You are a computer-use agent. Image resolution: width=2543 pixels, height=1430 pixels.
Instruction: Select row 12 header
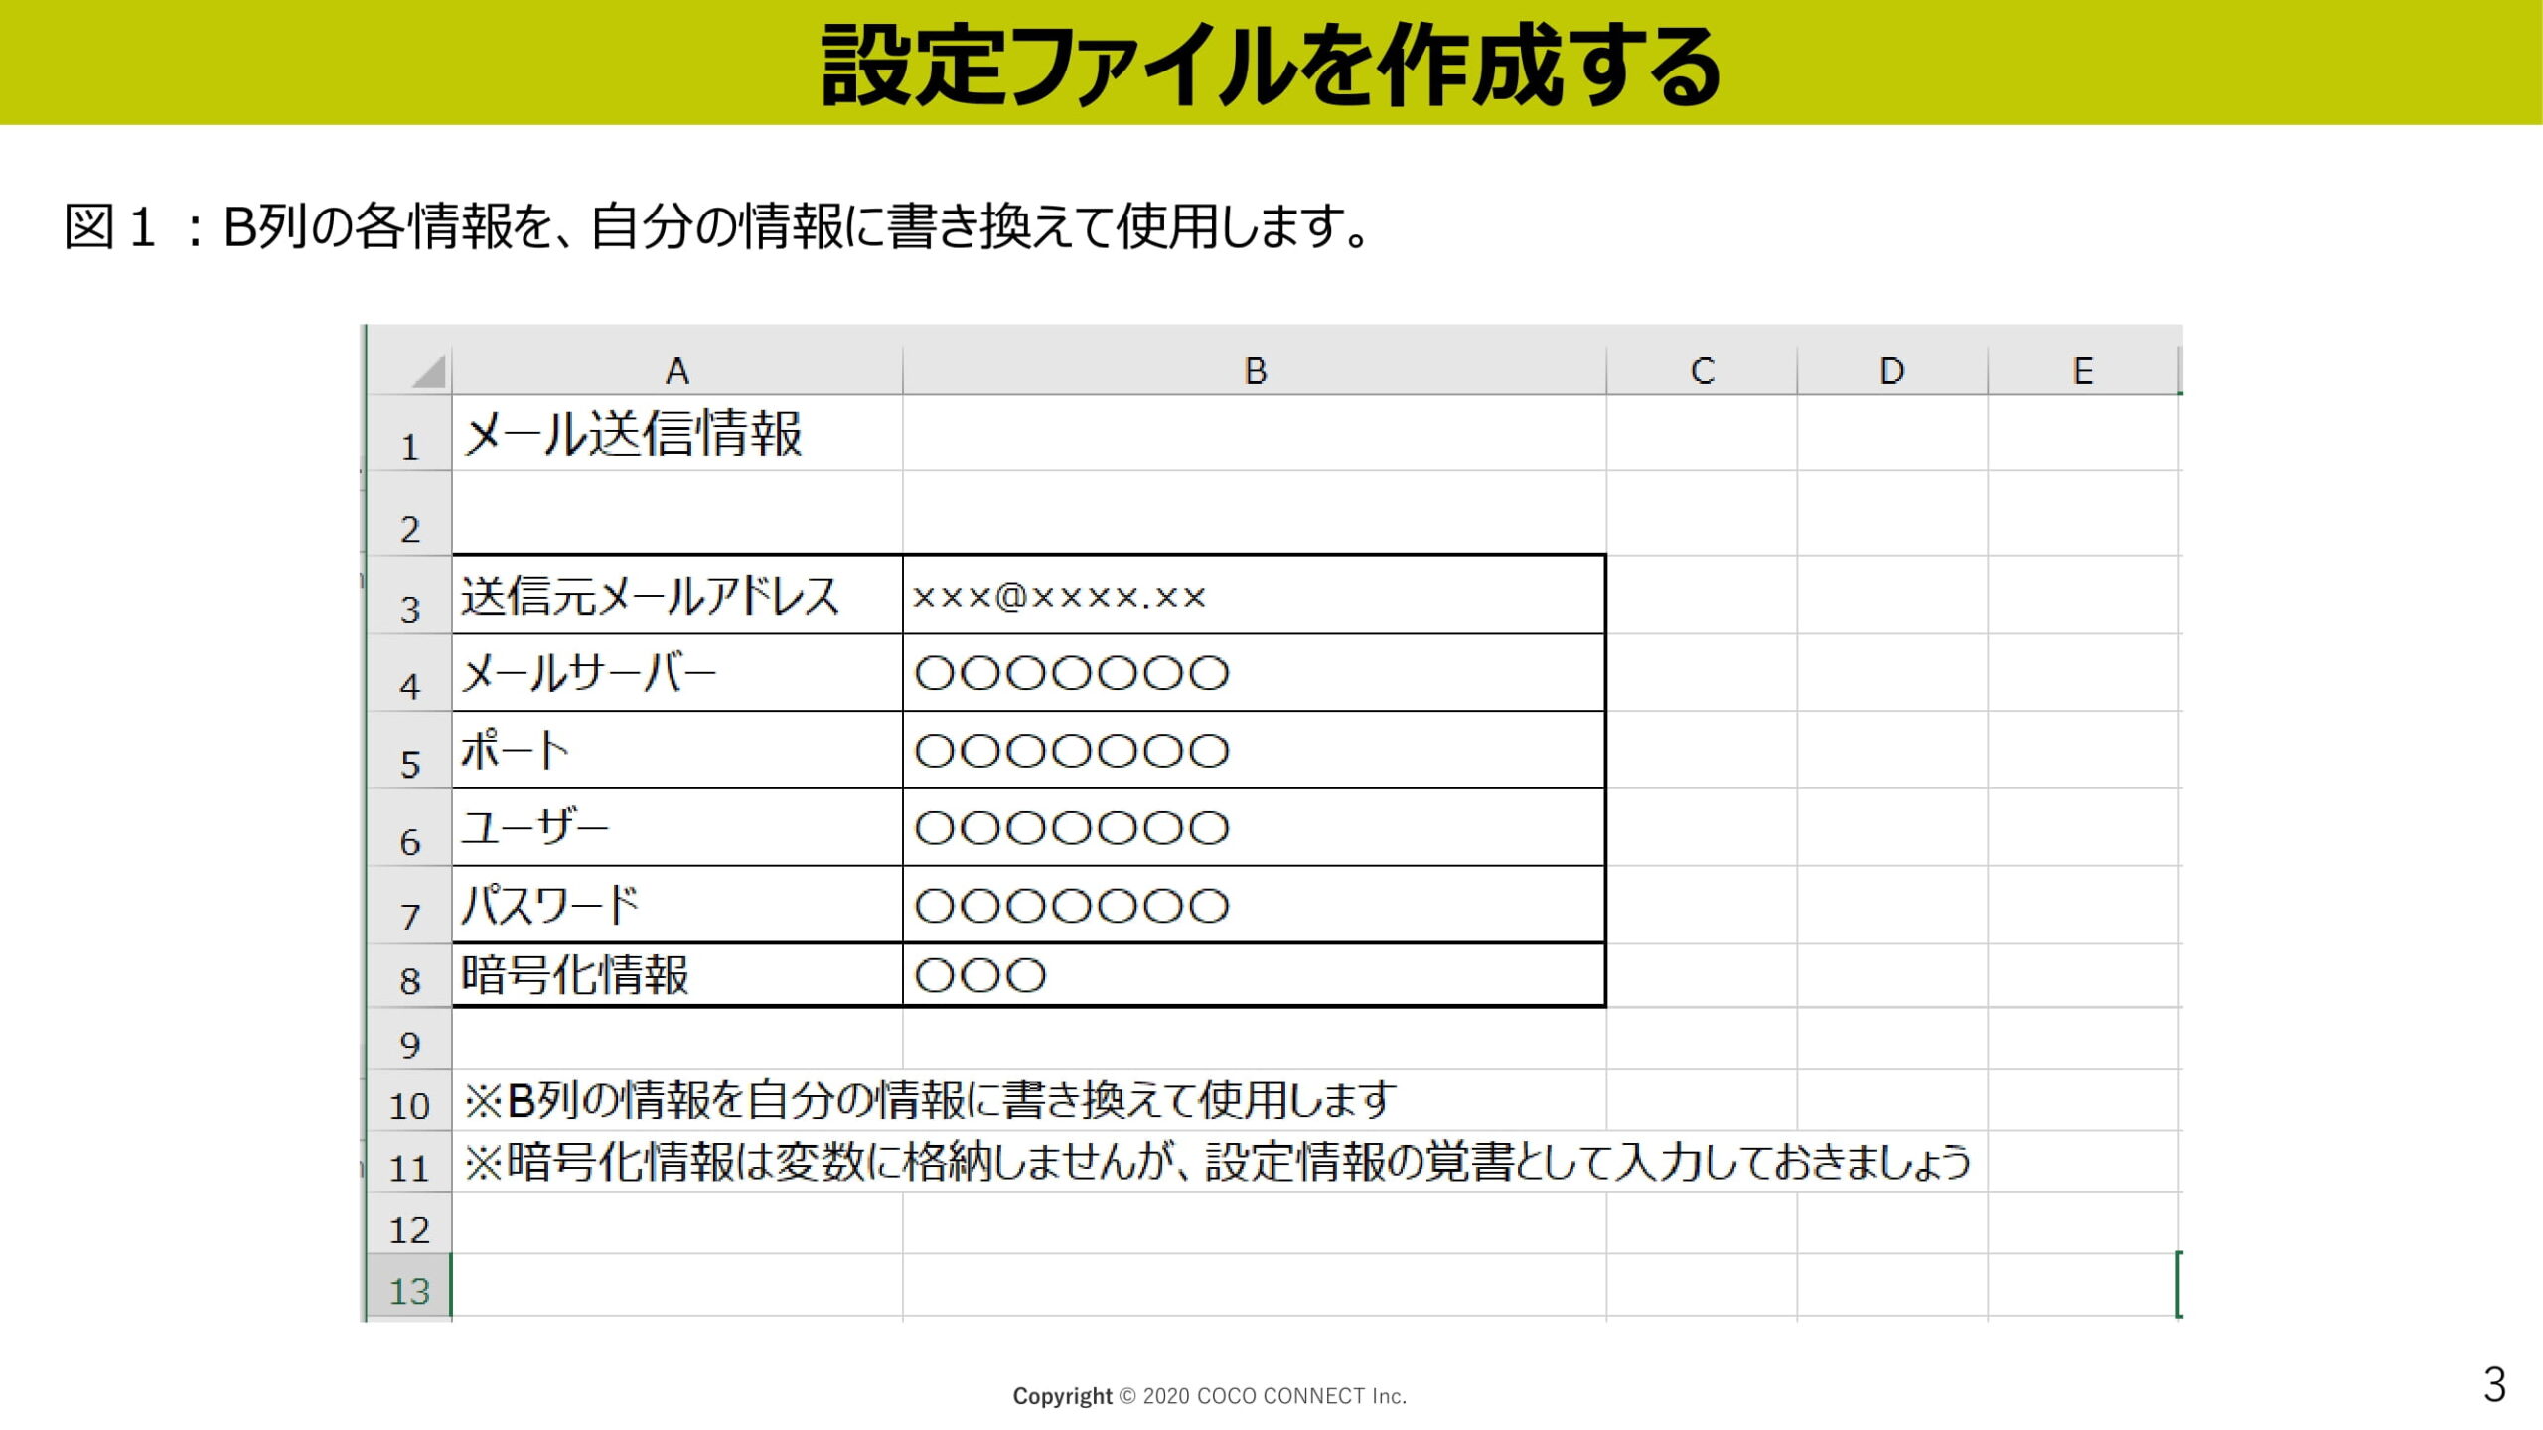[409, 1223]
